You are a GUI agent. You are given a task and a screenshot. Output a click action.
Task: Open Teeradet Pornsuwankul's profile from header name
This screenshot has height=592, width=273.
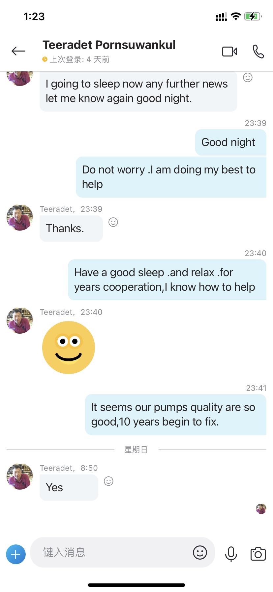click(109, 45)
